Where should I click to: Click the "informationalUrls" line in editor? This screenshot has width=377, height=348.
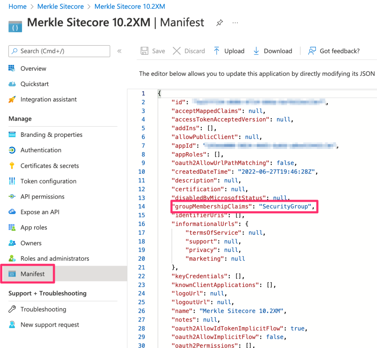pos(210,224)
